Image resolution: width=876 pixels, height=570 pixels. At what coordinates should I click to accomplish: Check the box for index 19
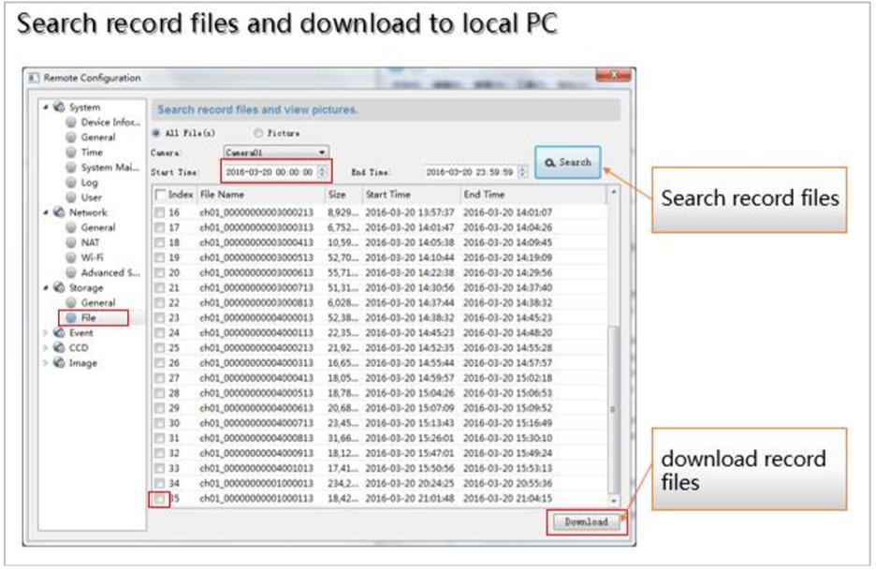pyautogui.click(x=160, y=257)
